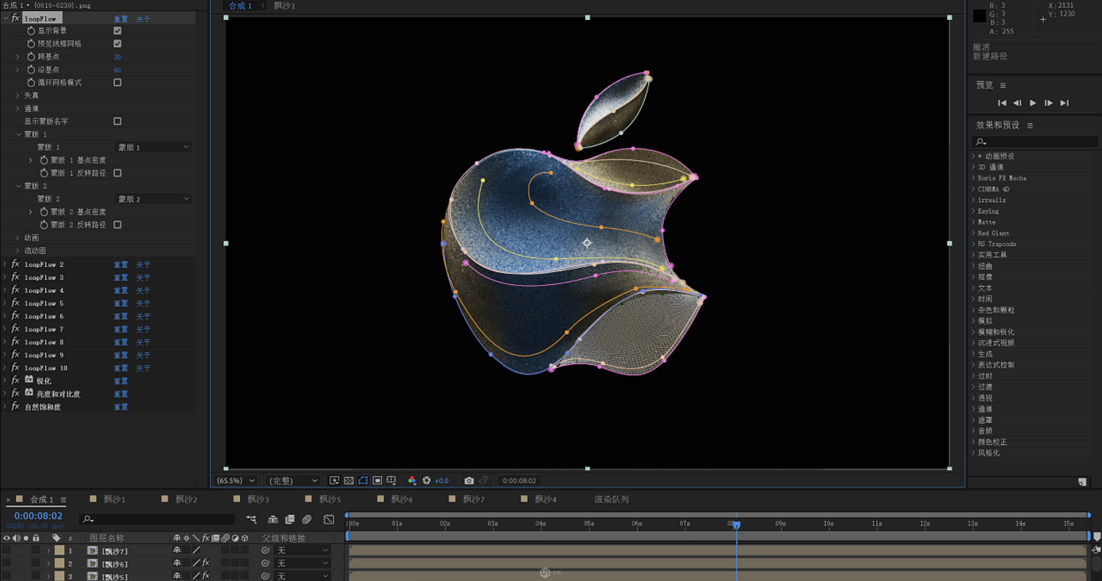Screen dimensions: 1102x581
Task: Expand the 颜色校正 effects category
Action: pos(973,442)
